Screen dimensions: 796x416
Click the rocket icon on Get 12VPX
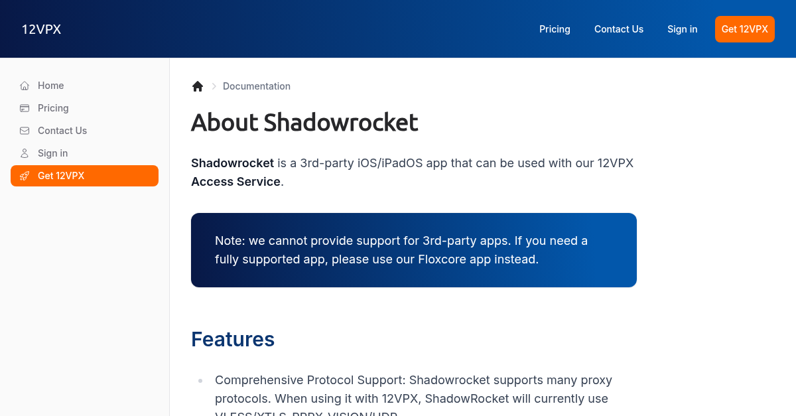[25, 176]
